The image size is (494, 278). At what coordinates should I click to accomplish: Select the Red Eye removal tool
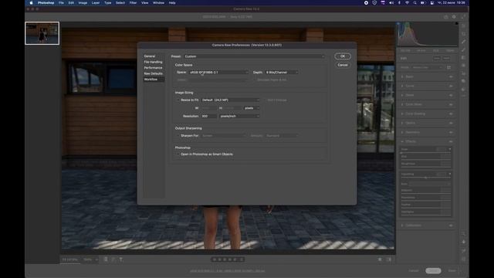pyautogui.click(x=463, y=73)
